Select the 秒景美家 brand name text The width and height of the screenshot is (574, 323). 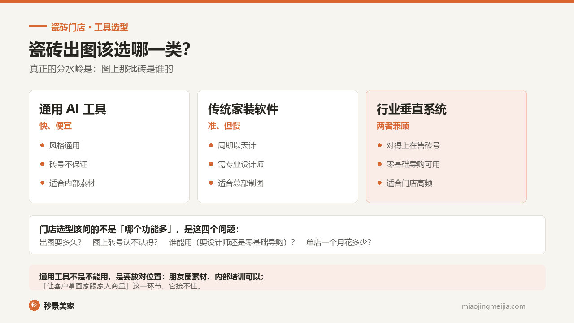point(59,306)
